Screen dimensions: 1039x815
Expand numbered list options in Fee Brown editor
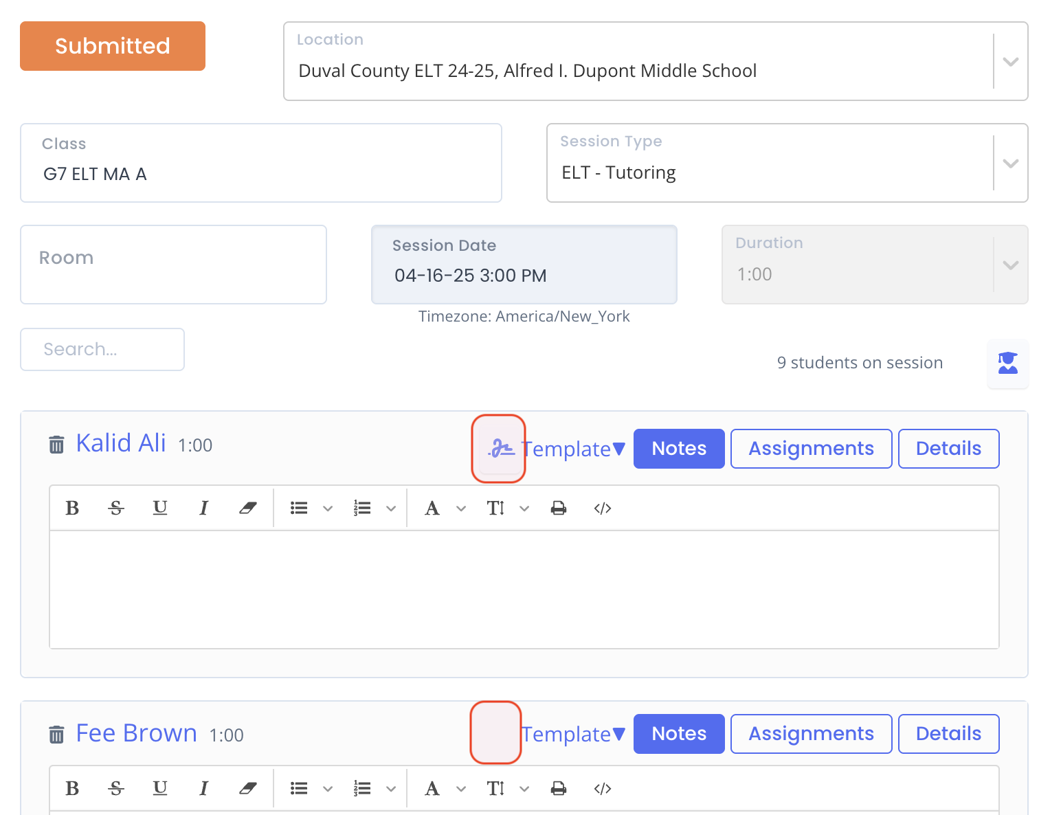coord(391,789)
